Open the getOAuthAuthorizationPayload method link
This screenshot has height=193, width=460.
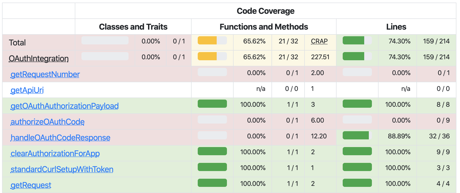(x=65, y=106)
